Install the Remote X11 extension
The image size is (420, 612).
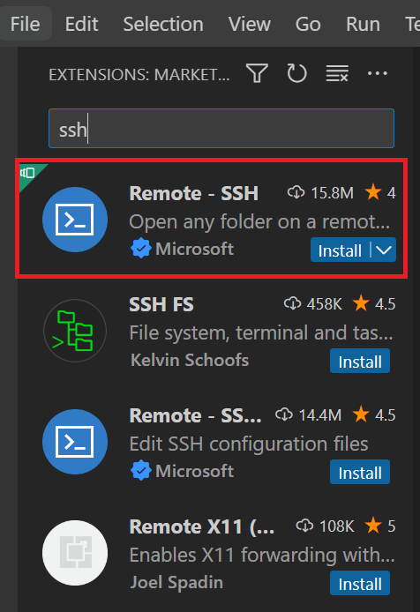pyautogui.click(x=360, y=583)
